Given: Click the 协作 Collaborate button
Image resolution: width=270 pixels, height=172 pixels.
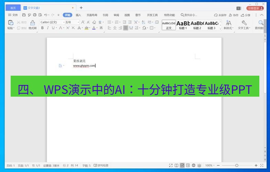Looking at the screenshot, I should (234, 15).
